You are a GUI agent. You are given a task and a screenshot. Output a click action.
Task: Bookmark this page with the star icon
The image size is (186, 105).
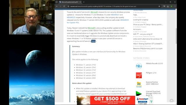tap(159, 6)
